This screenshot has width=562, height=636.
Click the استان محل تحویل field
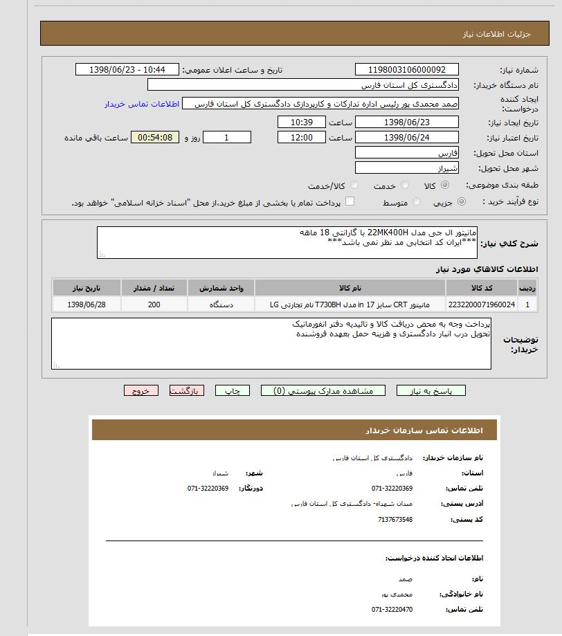[406, 153]
